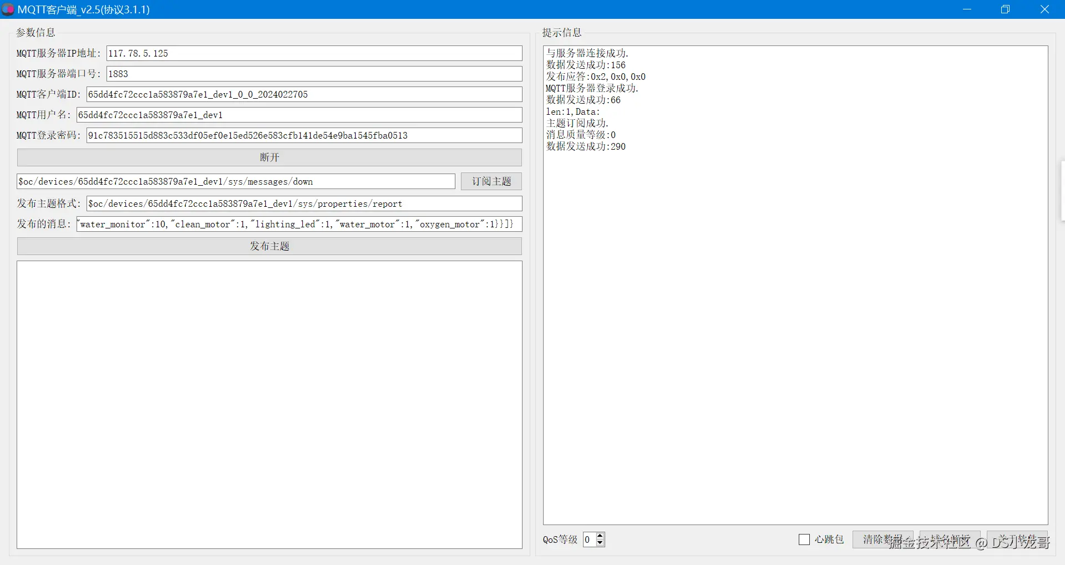Click the QoS level number box

589,539
